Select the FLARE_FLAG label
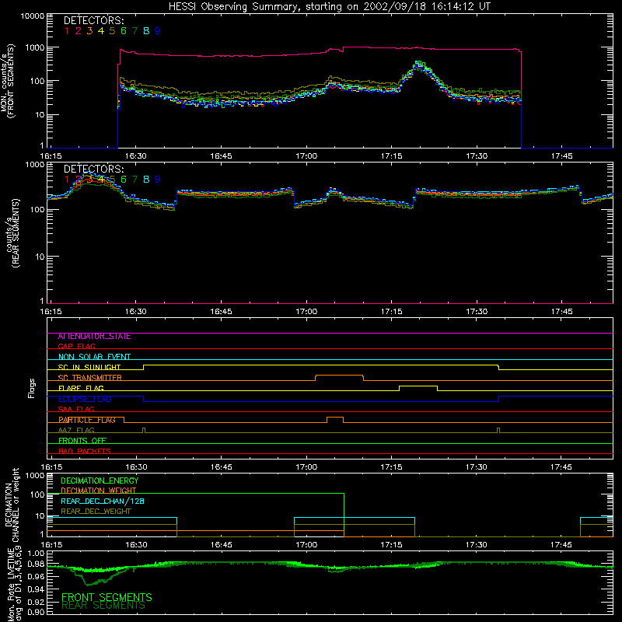Screen dimensions: 622x622 [81, 388]
